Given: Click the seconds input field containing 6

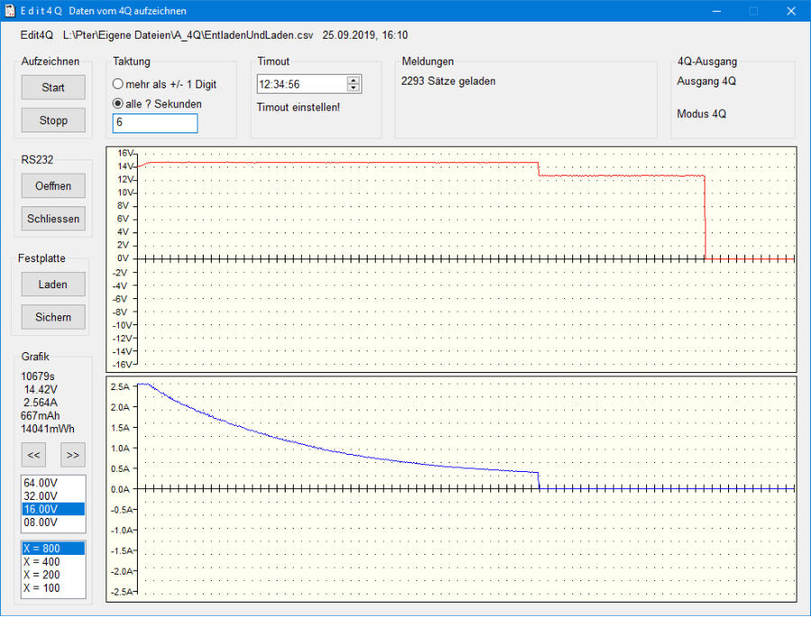Looking at the screenshot, I should click(x=154, y=123).
